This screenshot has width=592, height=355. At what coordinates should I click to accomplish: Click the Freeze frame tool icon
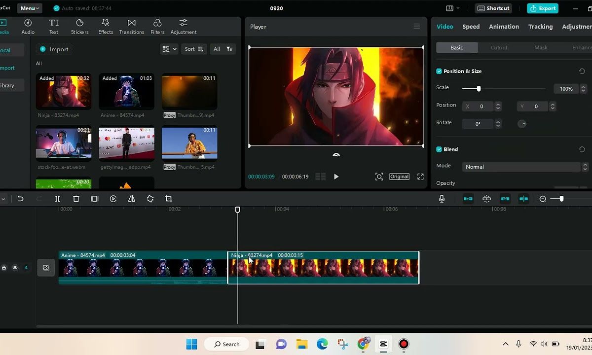pyautogui.click(x=95, y=199)
